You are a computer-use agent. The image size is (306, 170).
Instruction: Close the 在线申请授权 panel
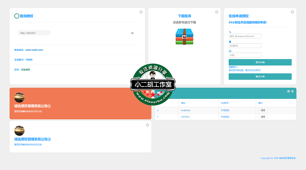292,12
